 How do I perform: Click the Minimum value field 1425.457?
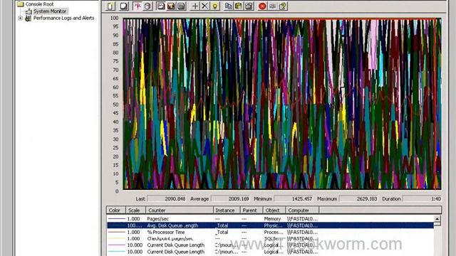point(294,199)
